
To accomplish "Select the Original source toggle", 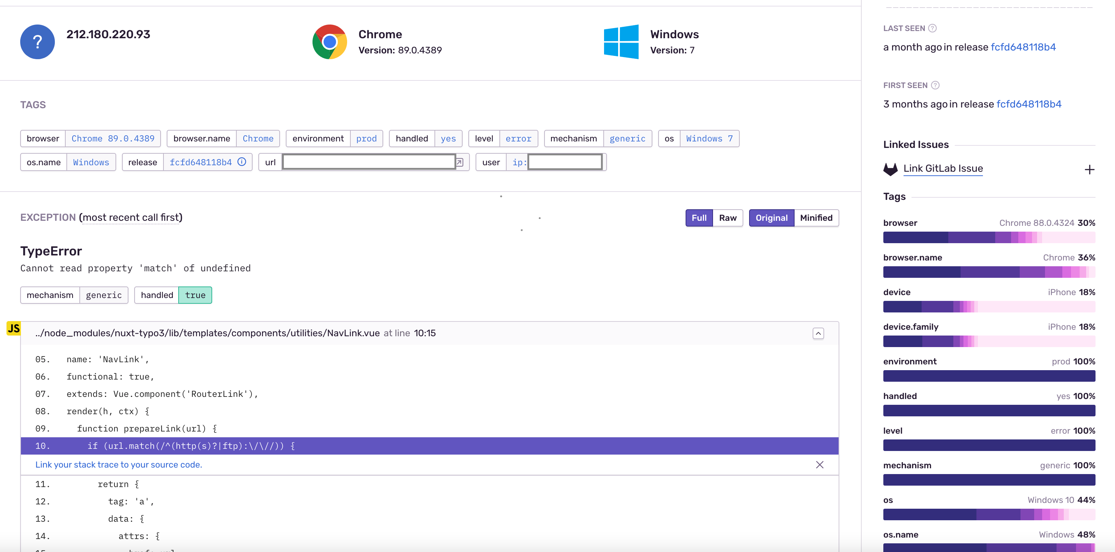I will click(771, 218).
